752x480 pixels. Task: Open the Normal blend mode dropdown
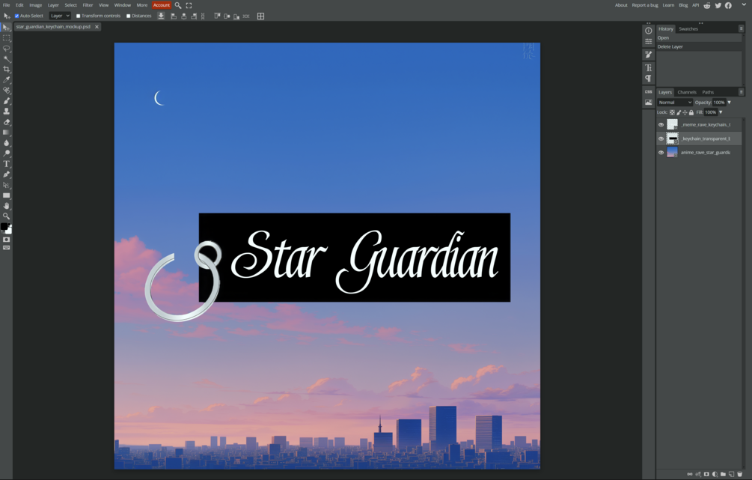(675, 103)
